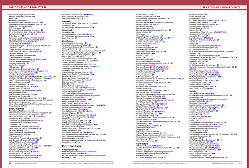The width and height of the screenshot is (249, 168).
Task: Select the 'Empire Air Conditioning CC' entry
Action: (x=148, y=61)
